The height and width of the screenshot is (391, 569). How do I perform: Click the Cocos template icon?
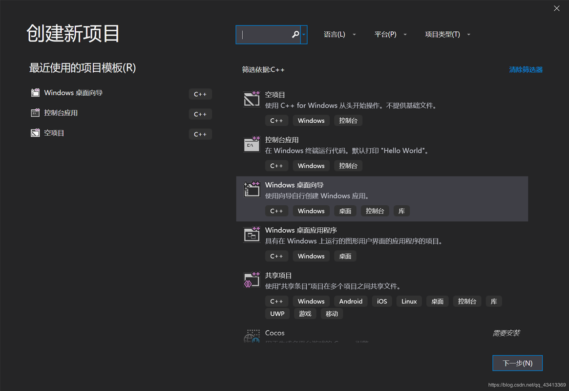[252, 336]
